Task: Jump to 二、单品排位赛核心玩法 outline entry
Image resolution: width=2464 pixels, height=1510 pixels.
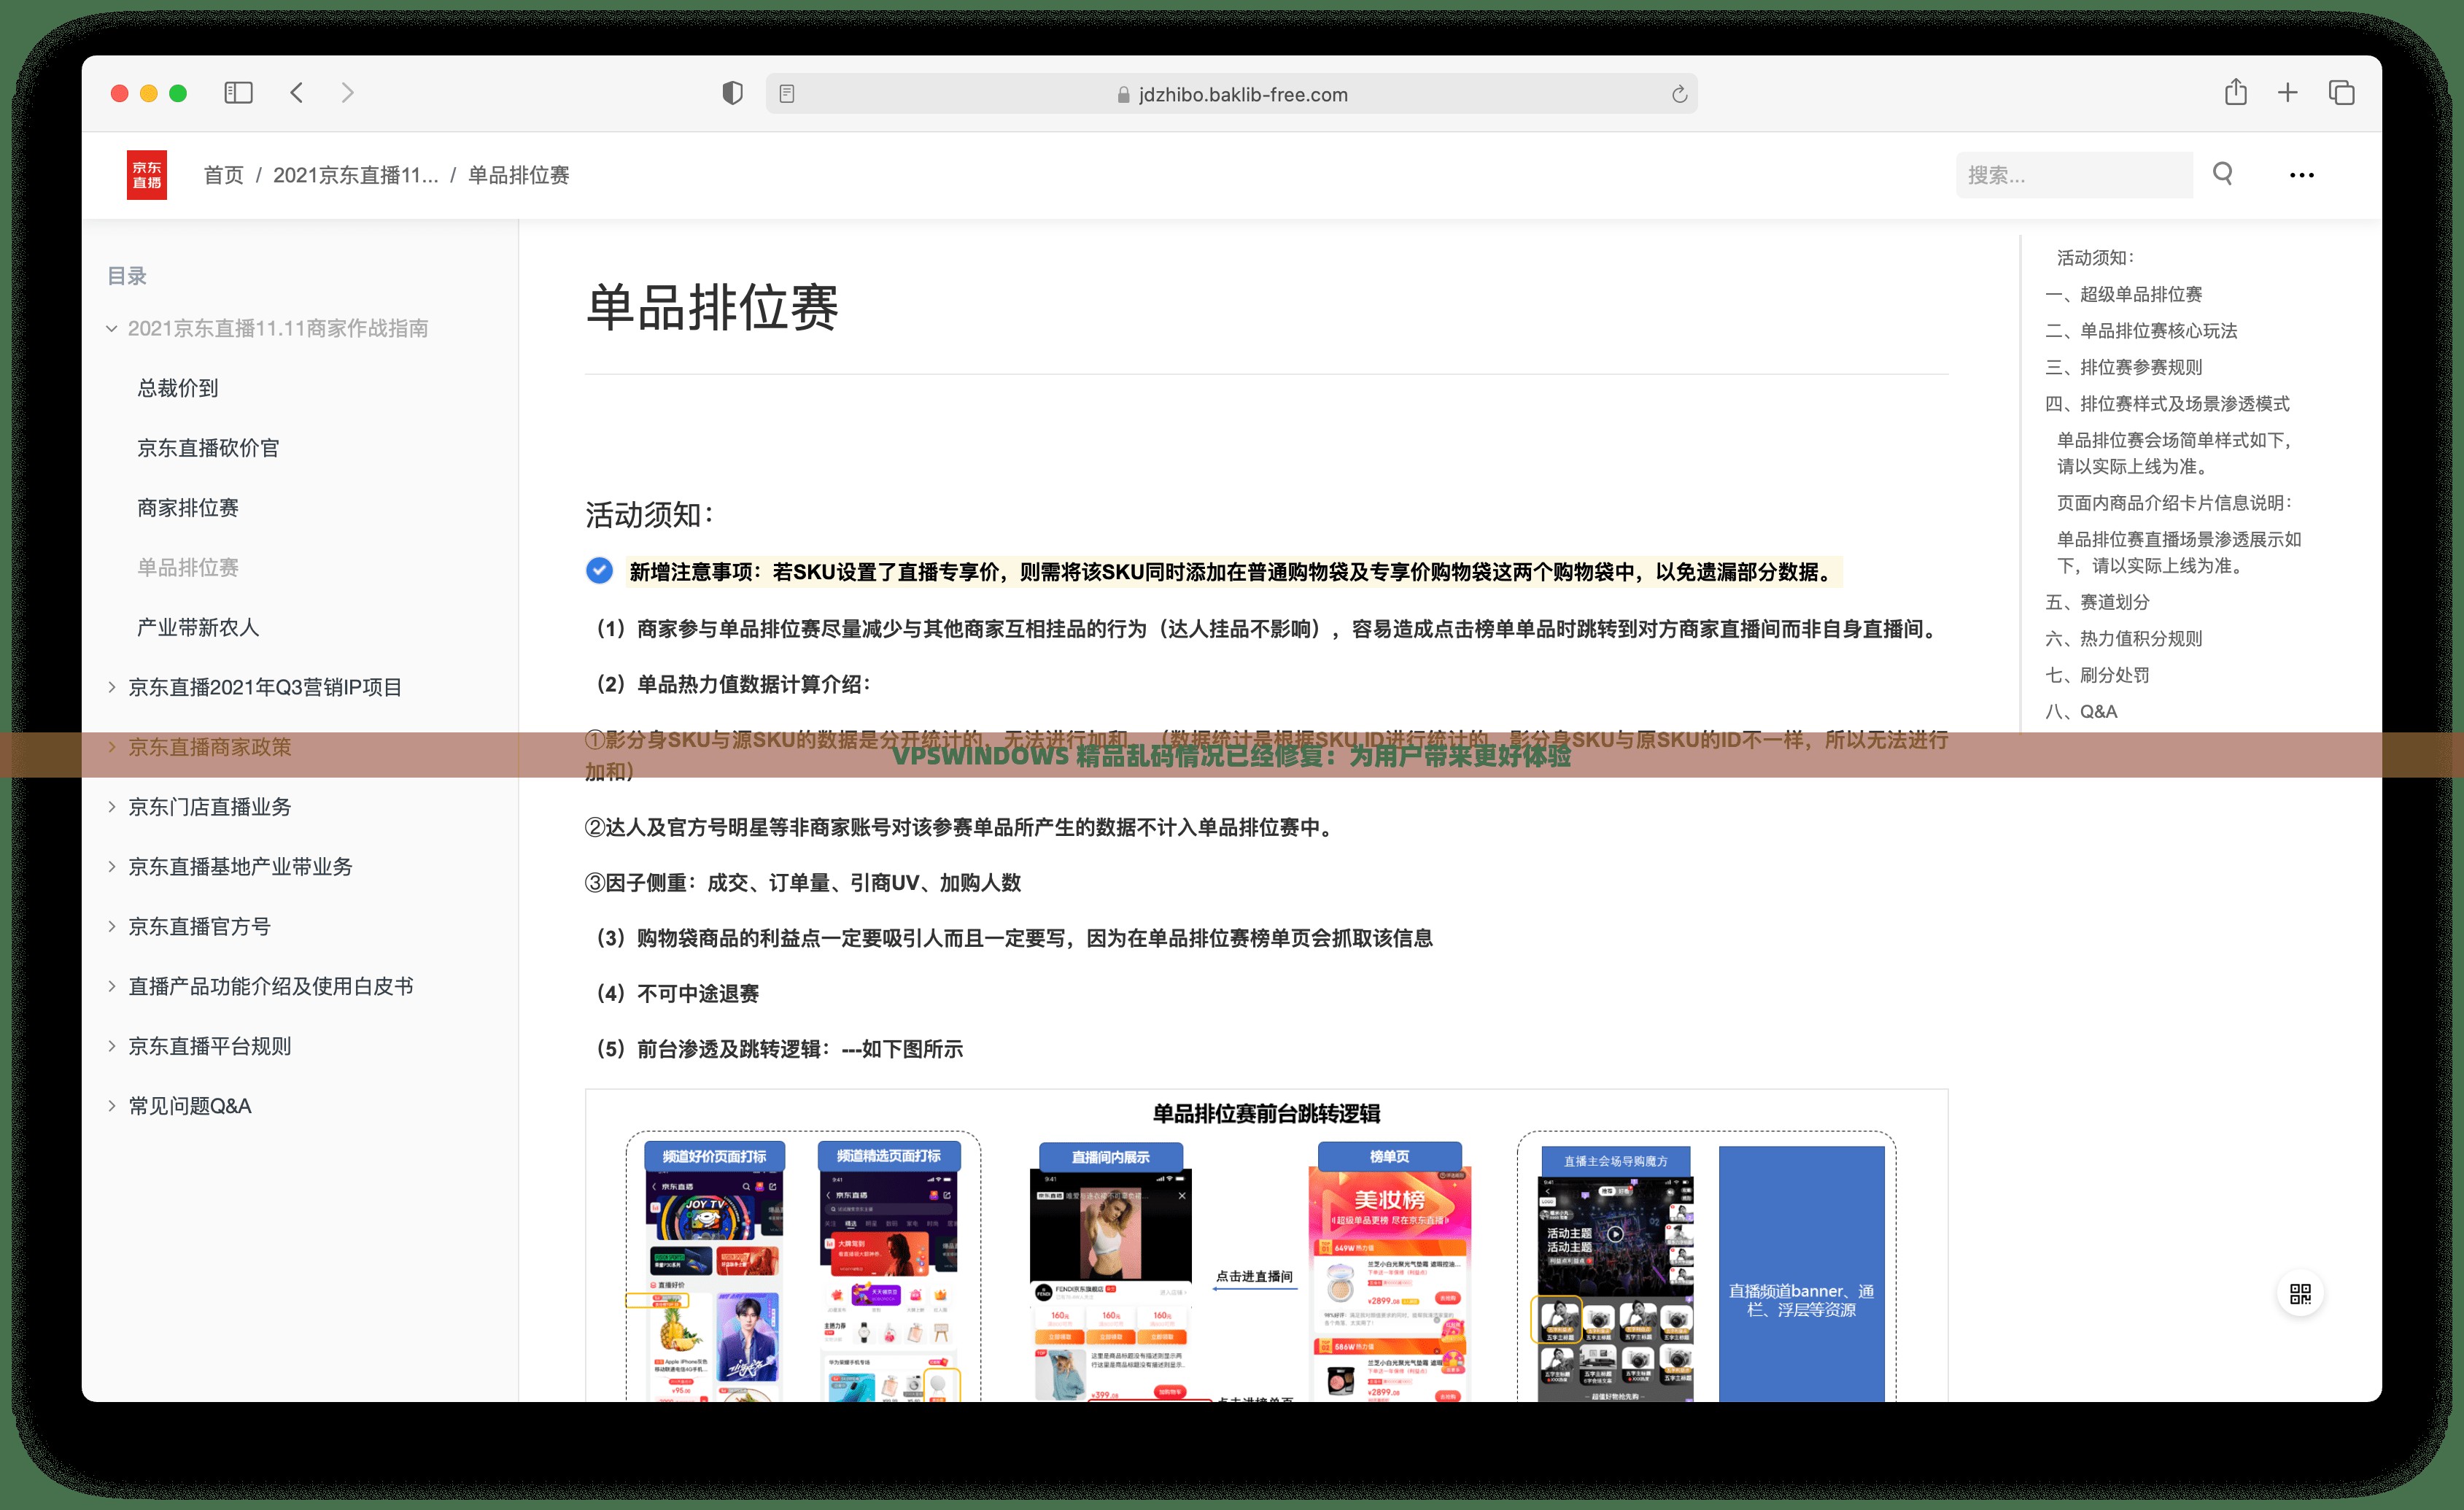Action: click(x=2141, y=331)
